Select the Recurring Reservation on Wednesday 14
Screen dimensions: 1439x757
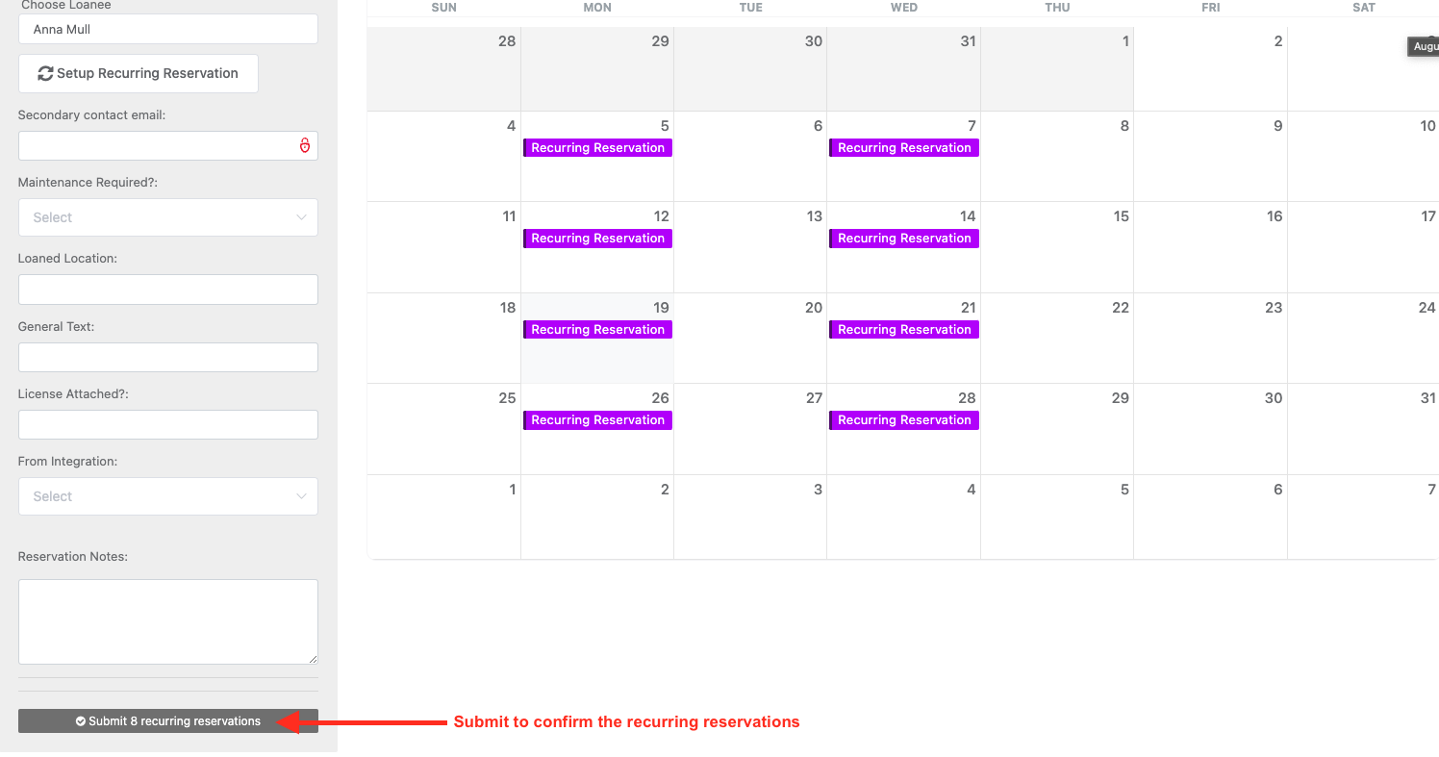pos(904,239)
